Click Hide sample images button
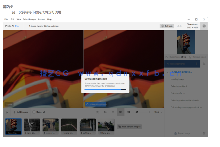This screenshot has height=147, width=220. pyautogui.click(x=129, y=127)
